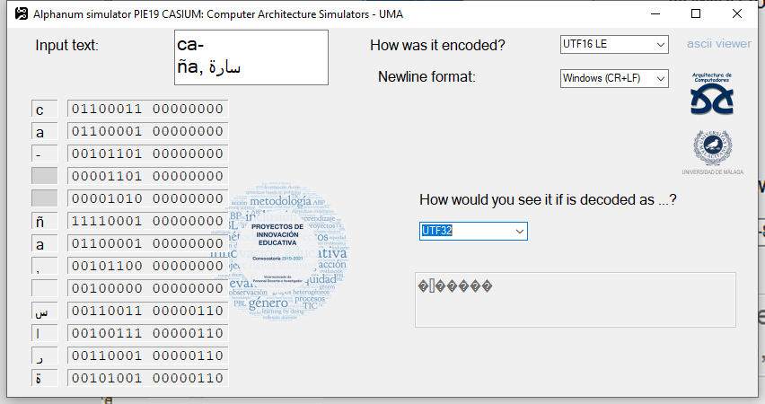Maximize the Alphanum simulator window
The height and width of the screenshot is (404, 765).
point(696,14)
